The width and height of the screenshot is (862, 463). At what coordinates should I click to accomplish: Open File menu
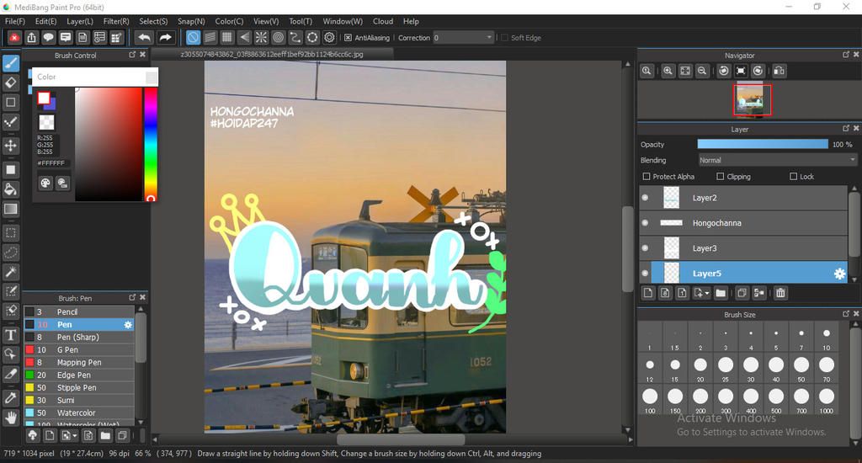[x=15, y=21]
